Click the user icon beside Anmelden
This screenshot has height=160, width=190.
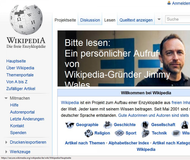[x=169, y=3]
